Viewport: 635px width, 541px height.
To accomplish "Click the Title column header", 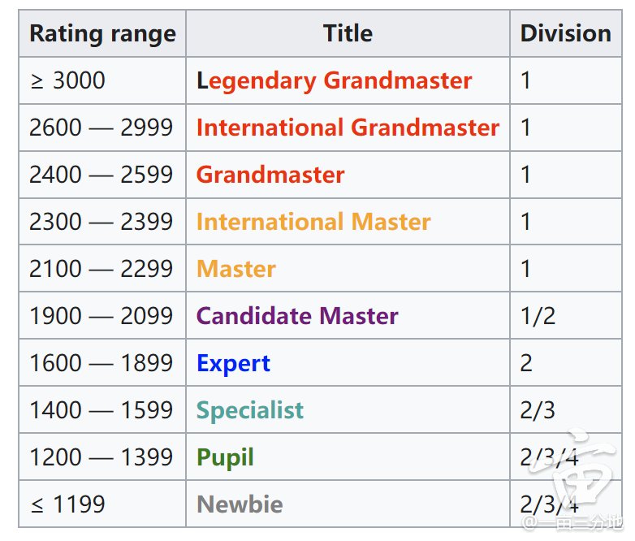I will (x=348, y=33).
